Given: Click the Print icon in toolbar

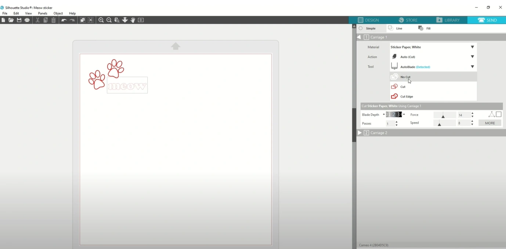Looking at the screenshot, I should [x=27, y=20].
